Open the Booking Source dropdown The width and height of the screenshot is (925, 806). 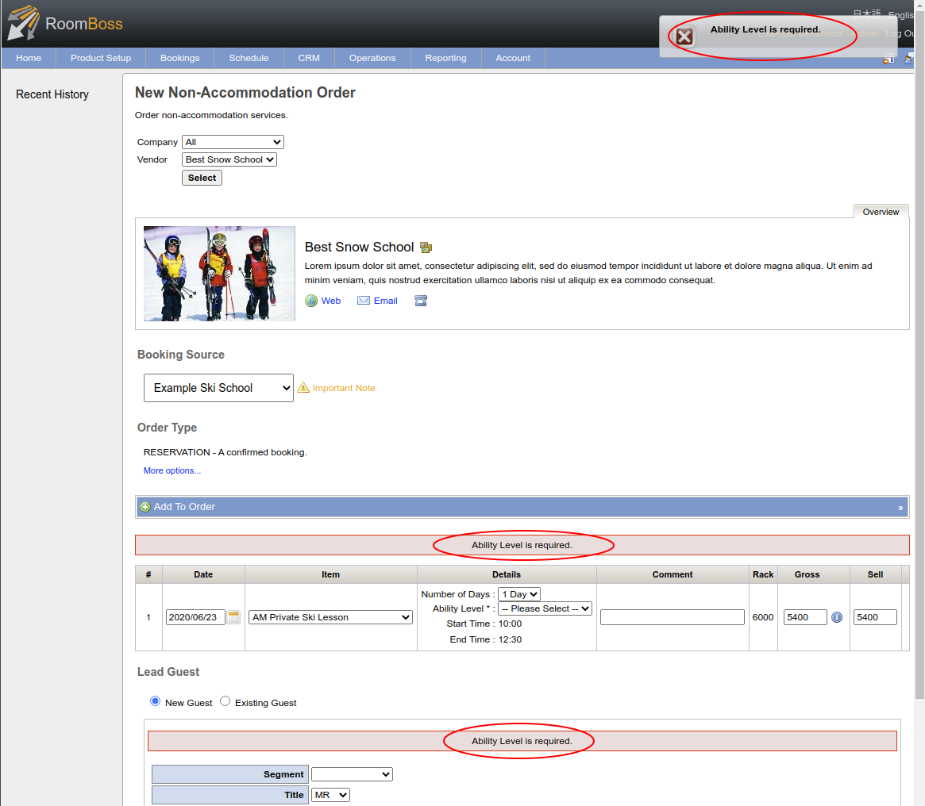click(x=218, y=387)
